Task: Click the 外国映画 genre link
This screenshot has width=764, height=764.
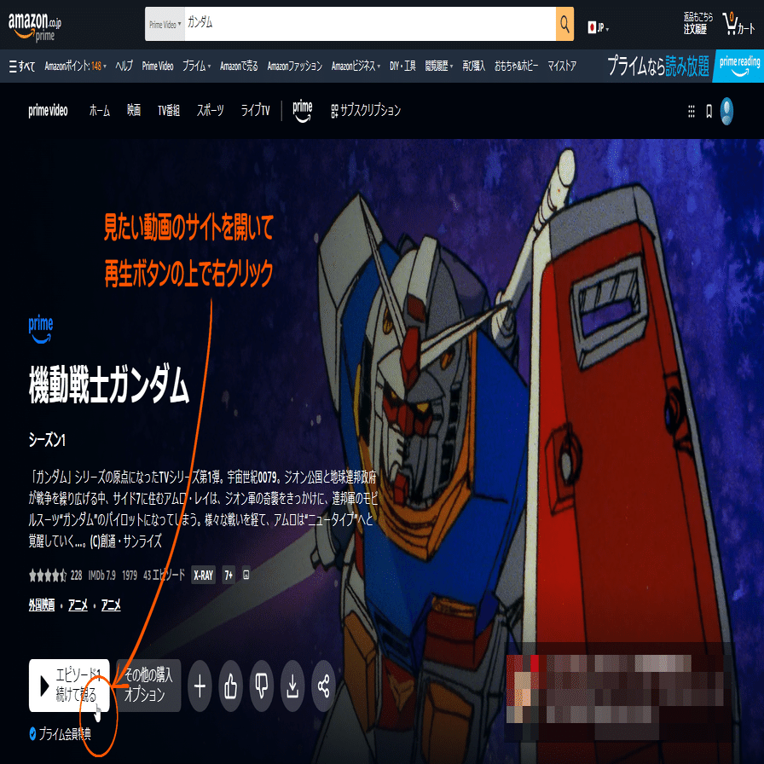Action: [42, 605]
